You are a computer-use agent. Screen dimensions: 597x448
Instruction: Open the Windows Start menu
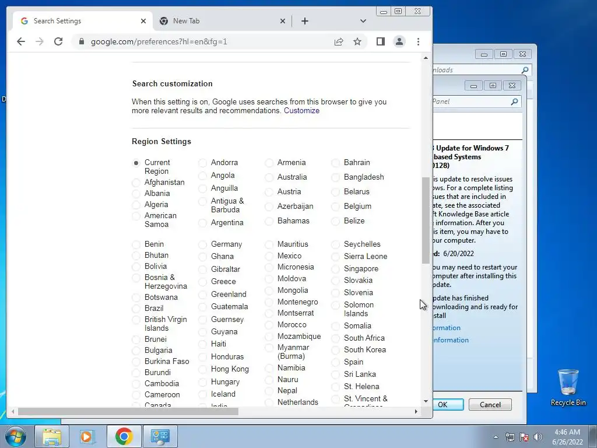click(15, 436)
